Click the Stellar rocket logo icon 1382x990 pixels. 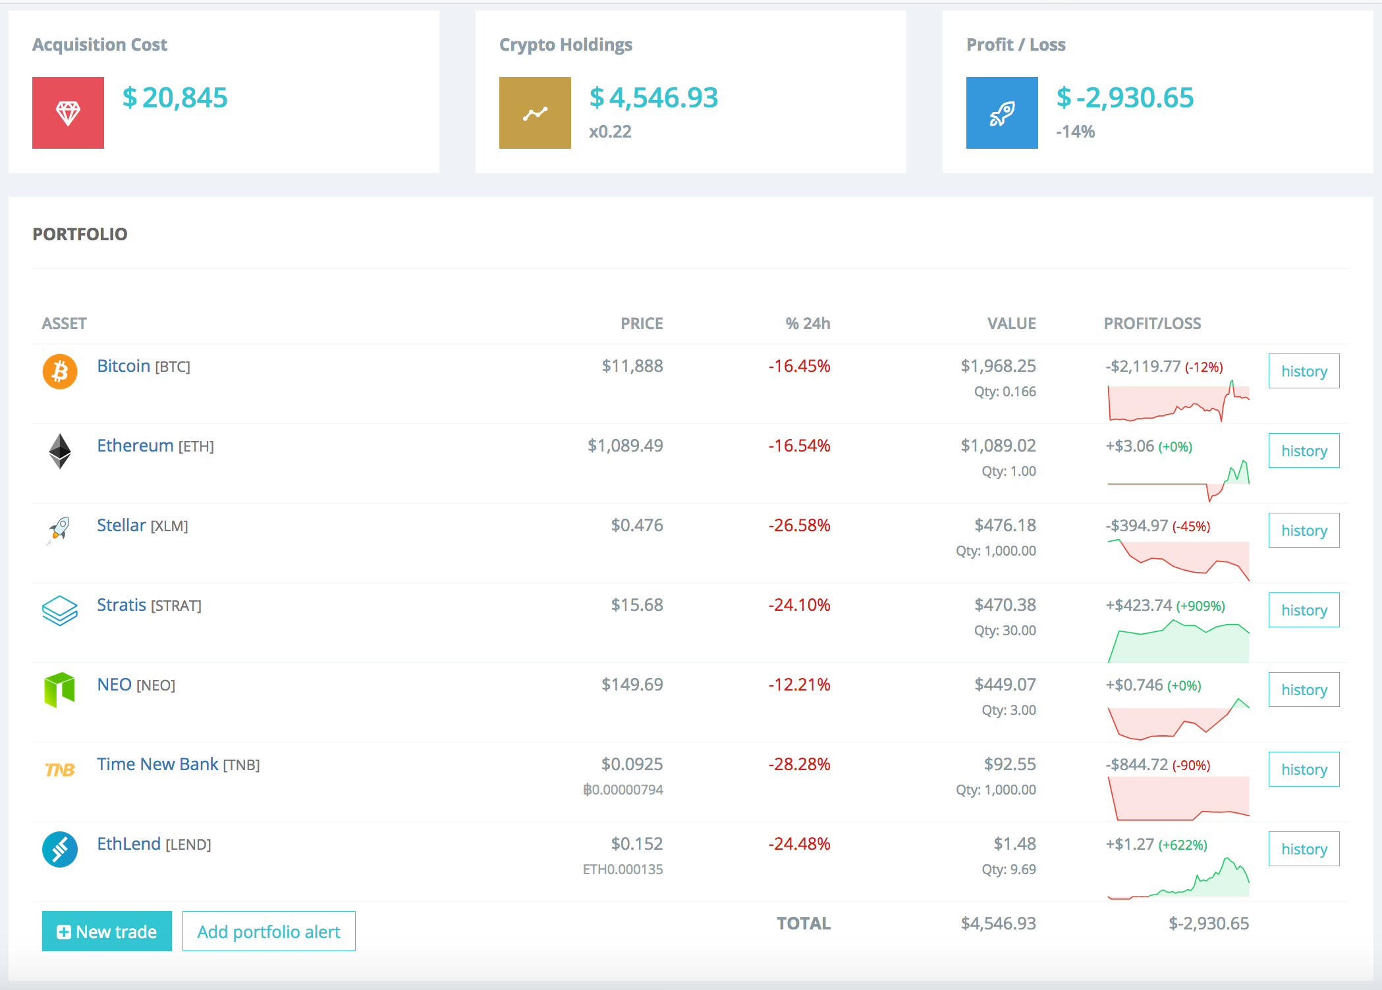59,530
